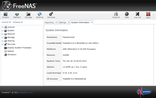Expand the Services tree node
The width and height of the screenshot is (156, 98).
(x=3, y=44)
